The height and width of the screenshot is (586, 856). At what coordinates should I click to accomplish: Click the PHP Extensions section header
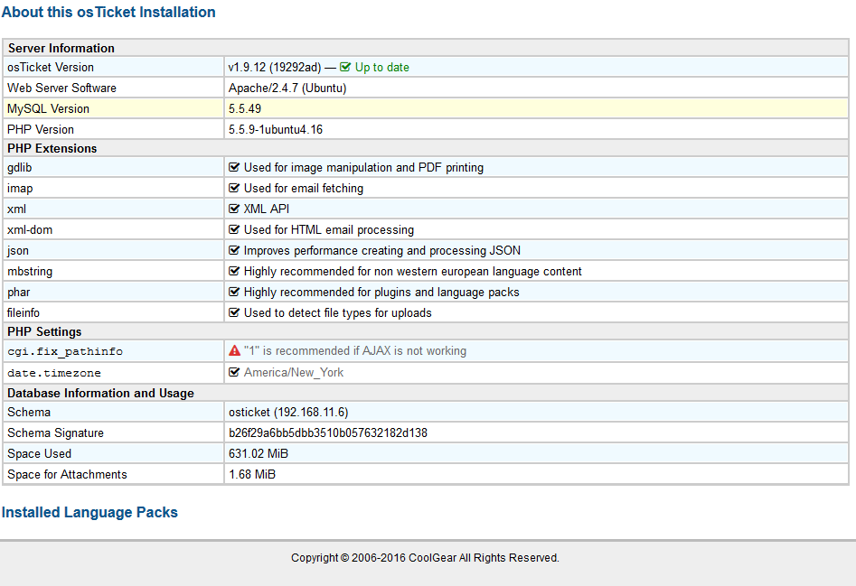point(52,148)
